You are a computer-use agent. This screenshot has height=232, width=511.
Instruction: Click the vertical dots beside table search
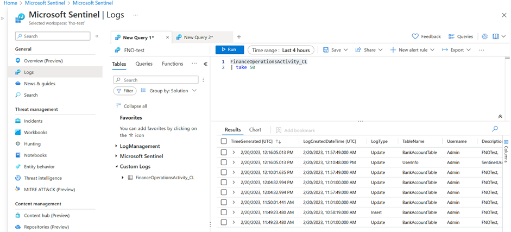[x=203, y=80]
